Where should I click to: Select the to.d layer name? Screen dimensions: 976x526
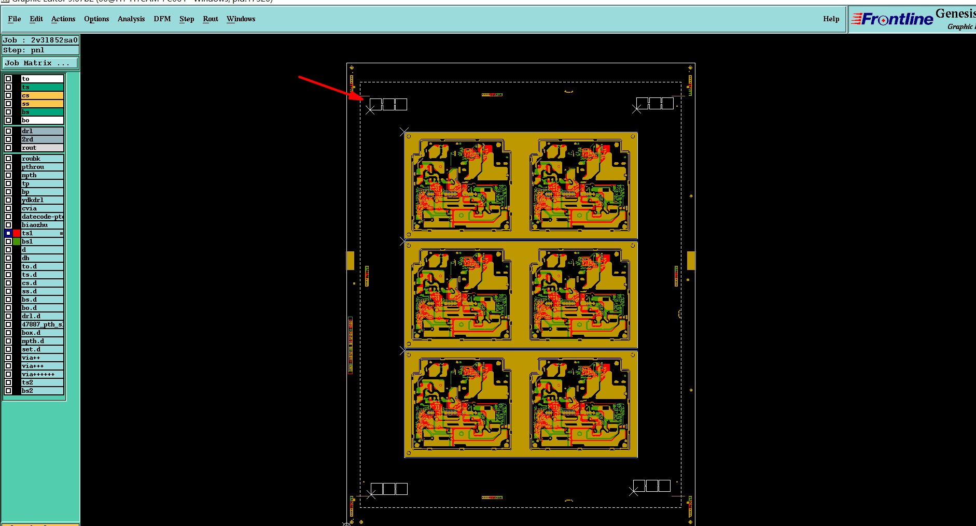pos(42,266)
